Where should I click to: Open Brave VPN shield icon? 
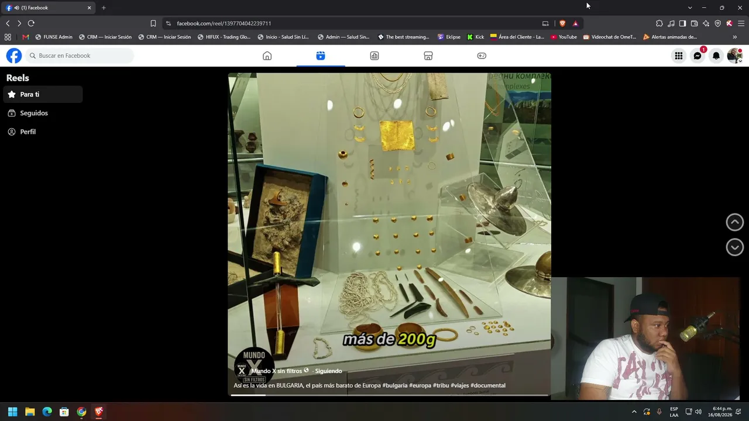point(718,23)
